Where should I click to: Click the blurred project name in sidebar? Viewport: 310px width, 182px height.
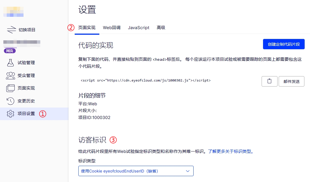(22, 43)
